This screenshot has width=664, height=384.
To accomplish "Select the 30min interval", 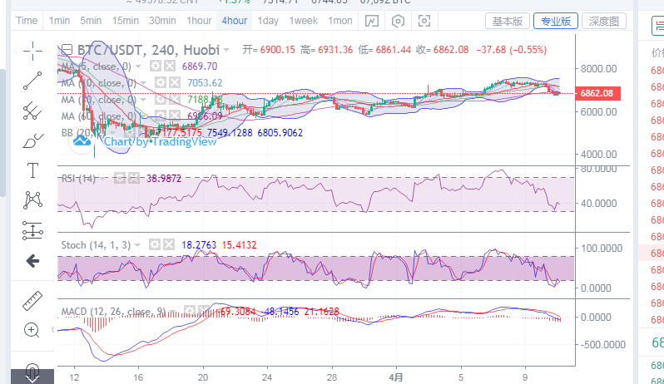I will pos(162,21).
